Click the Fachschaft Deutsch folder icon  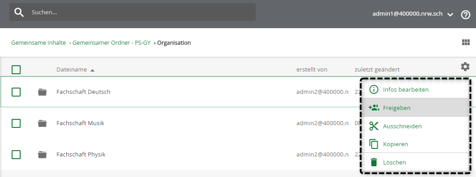pyautogui.click(x=42, y=92)
